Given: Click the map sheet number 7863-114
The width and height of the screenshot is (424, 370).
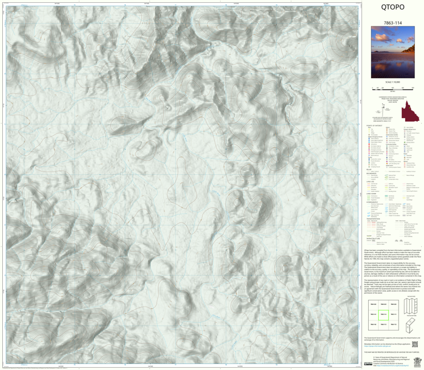Looking at the screenshot, I should pos(393,23).
